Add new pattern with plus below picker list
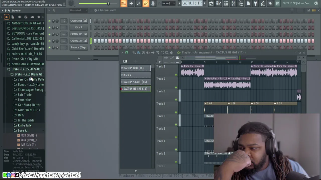 pos(136,171)
